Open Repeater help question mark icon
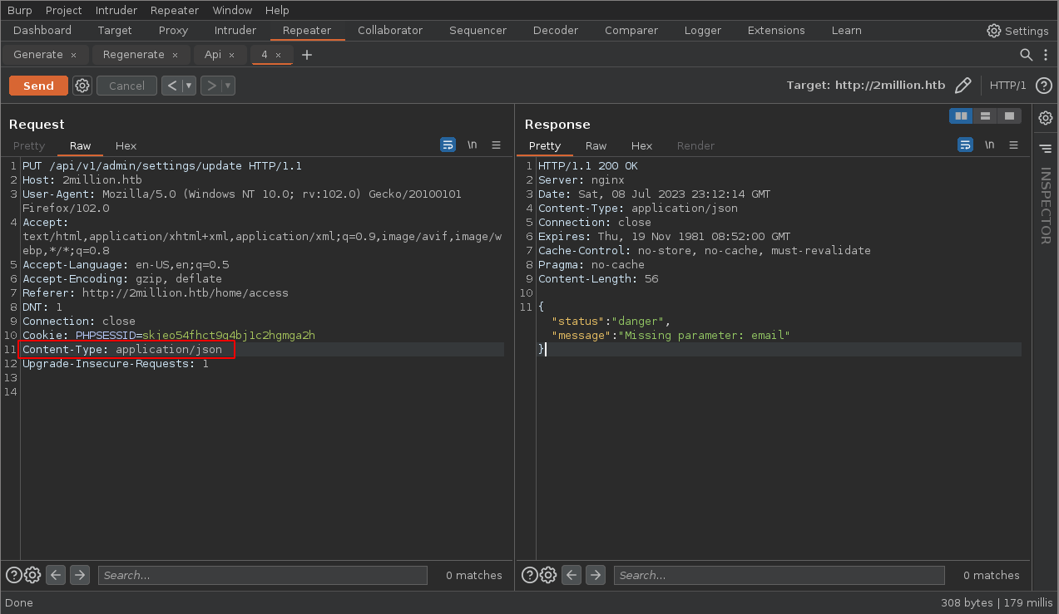 coord(1044,86)
